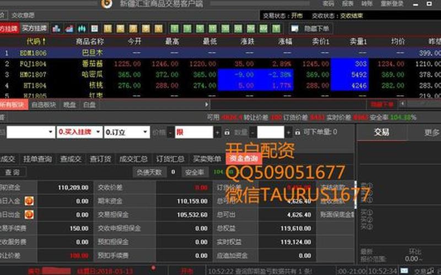Select the HT1804 核桃 row
Viewport: 441px width, 275px height.
pos(220,85)
